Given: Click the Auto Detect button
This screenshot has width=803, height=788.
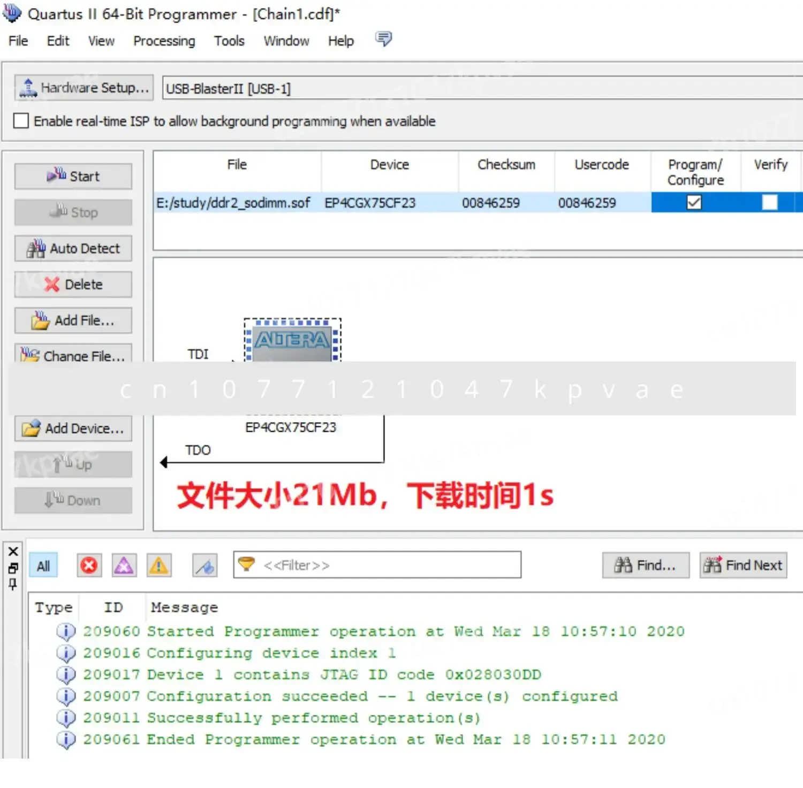Looking at the screenshot, I should [73, 248].
